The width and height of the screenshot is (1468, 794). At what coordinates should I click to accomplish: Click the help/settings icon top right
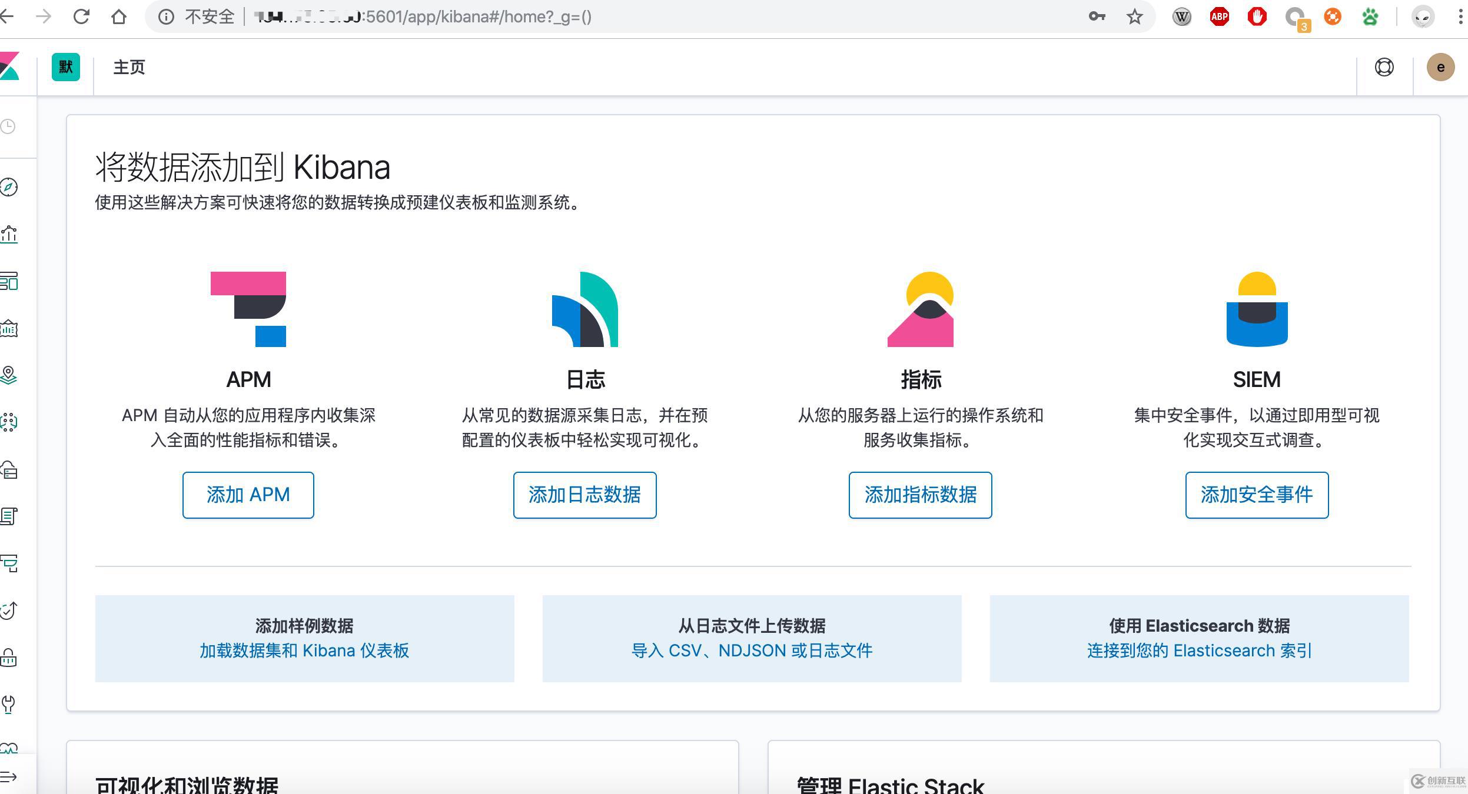coord(1384,66)
